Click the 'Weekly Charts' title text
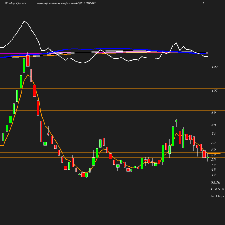Screen dimensions: 225x225 coord(15,3)
